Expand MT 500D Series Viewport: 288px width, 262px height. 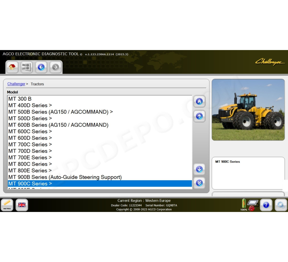(100, 118)
